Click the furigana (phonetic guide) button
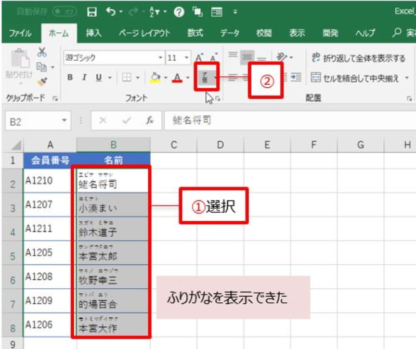 click(x=204, y=77)
